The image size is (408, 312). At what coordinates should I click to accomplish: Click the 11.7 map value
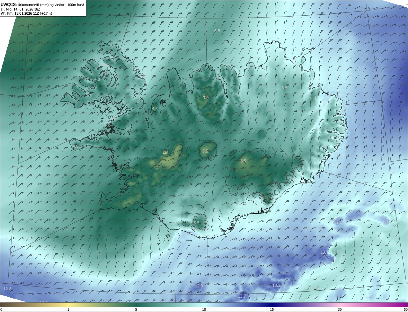point(387,222)
